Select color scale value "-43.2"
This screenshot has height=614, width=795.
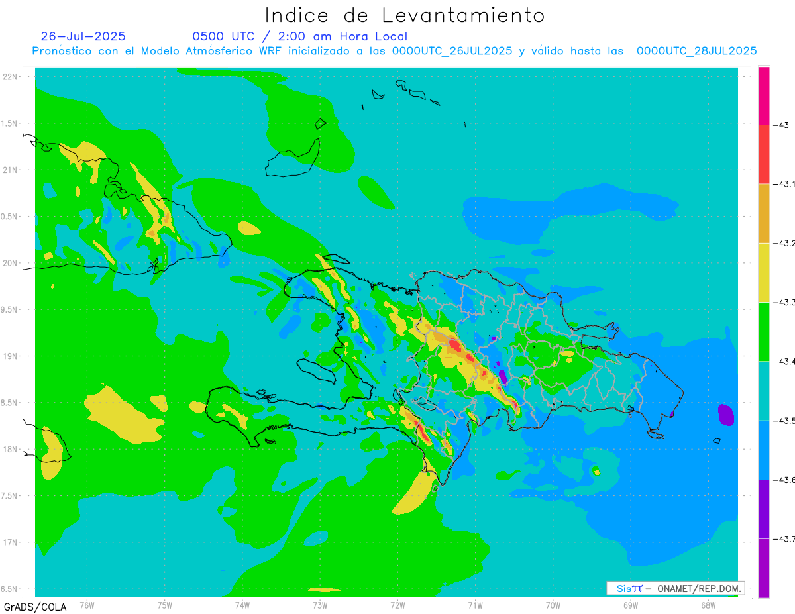coord(785,243)
